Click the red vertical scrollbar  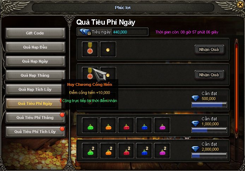pyautogui.click(x=237, y=88)
